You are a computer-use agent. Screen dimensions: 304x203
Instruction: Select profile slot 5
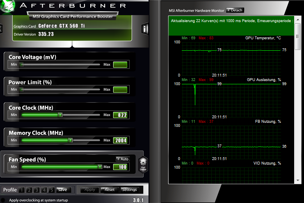pyautogui.click(x=51, y=190)
